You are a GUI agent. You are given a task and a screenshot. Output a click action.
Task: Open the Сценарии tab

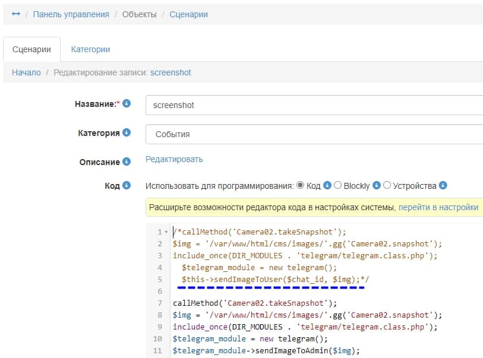pos(31,49)
